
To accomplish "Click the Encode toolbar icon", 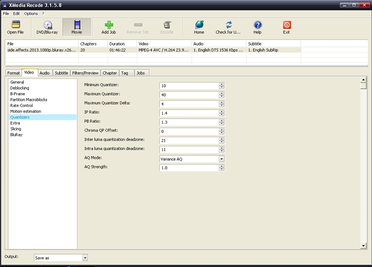I will point(167,25).
